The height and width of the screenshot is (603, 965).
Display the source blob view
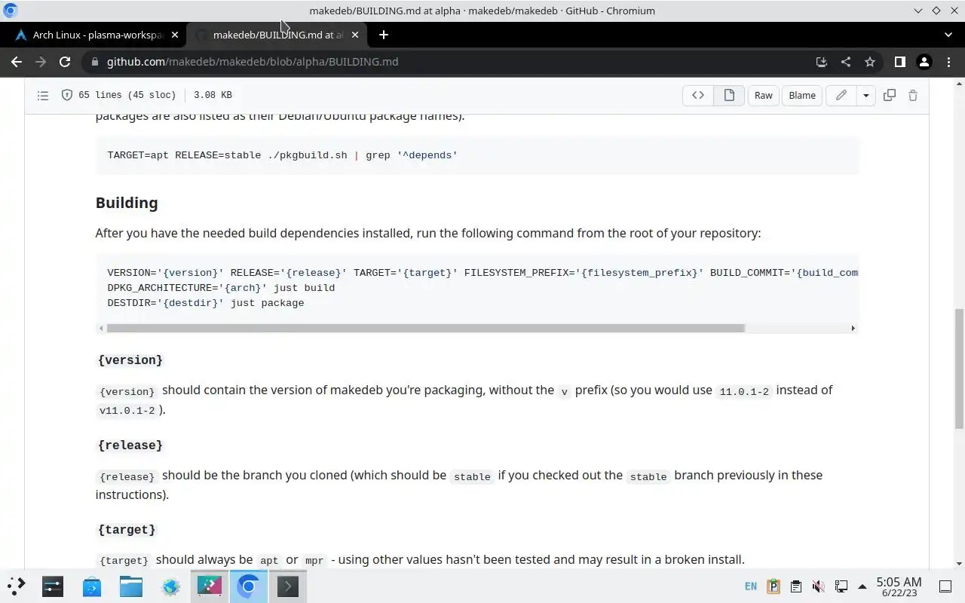(698, 95)
